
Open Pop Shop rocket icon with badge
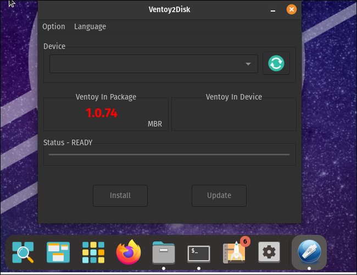point(235,252)
